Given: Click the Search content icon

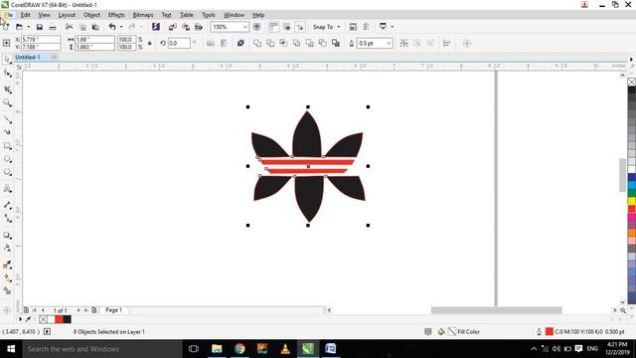Looking at the screenshot, I should [156, 27].
